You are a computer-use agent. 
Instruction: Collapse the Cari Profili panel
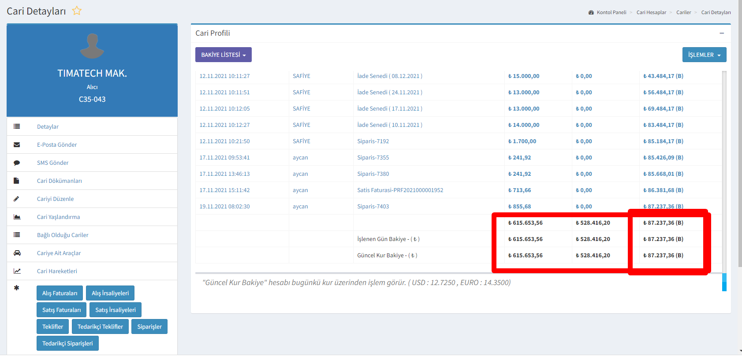click(722, 33)
